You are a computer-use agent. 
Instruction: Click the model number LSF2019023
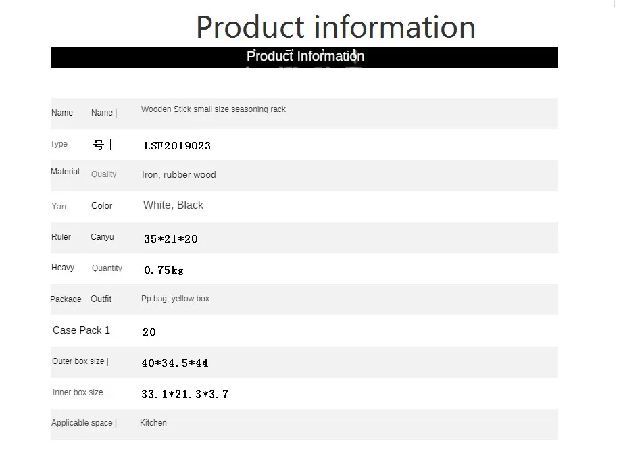[177, 145]
